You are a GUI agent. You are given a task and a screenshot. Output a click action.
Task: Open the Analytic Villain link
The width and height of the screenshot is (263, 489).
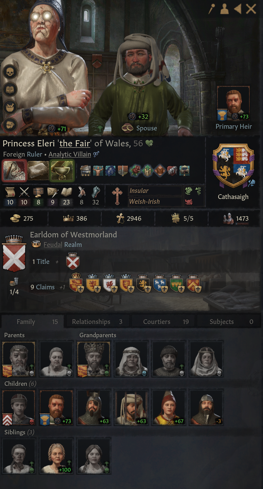[70, 154]
